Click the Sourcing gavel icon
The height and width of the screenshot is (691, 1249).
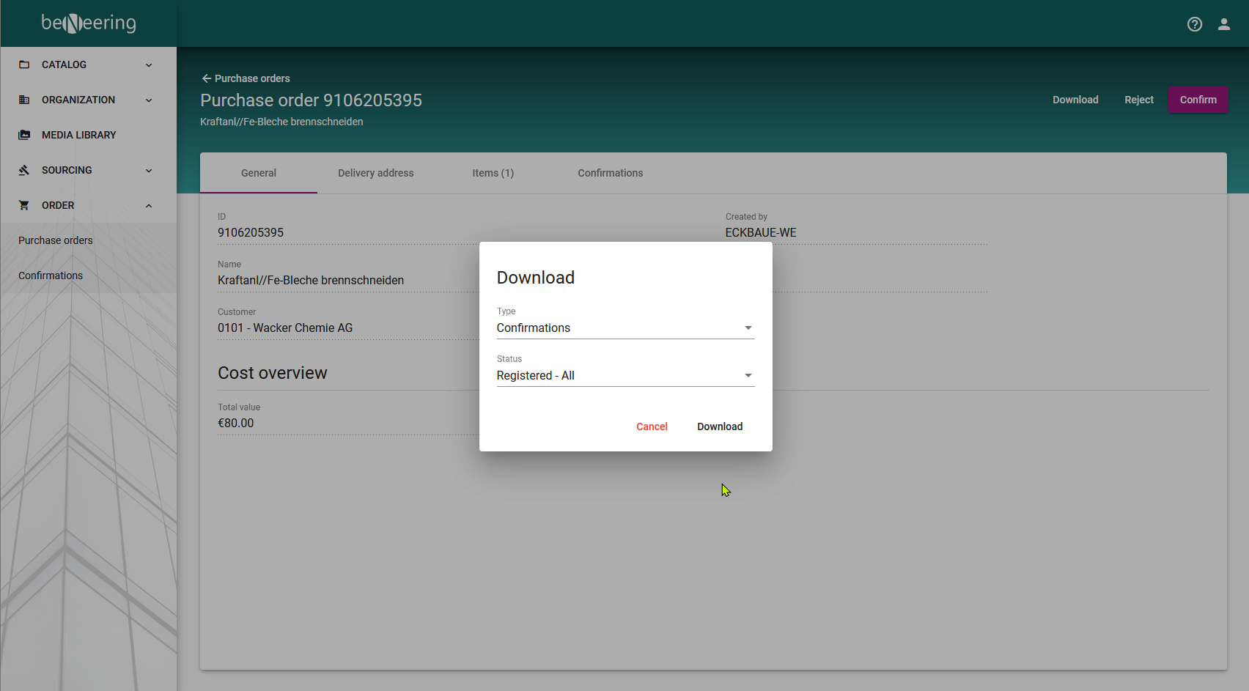pos(24,170)
